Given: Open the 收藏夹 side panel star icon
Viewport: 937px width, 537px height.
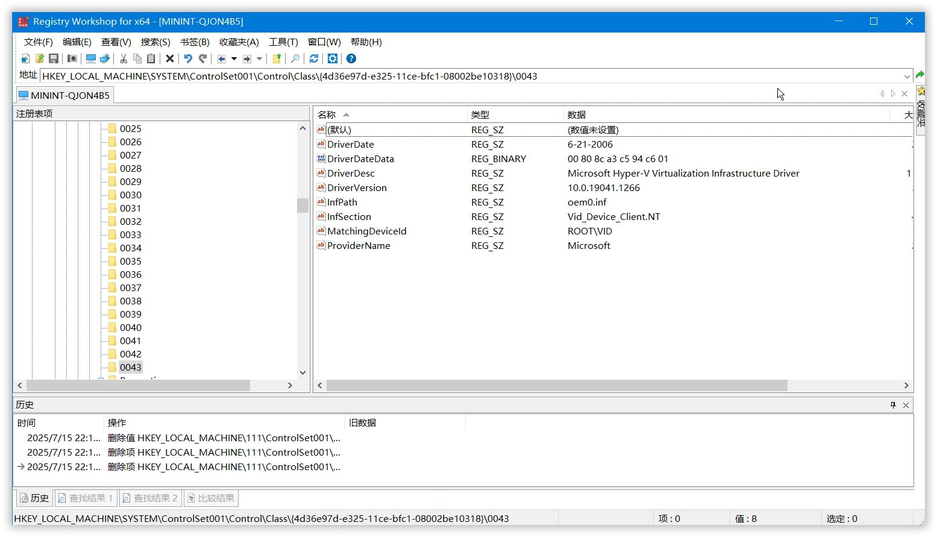Looking at the screenshot, I should 921,92.
